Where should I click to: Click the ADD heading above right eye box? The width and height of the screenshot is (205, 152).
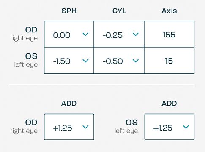pyautogui.click(x=69, y=104)
